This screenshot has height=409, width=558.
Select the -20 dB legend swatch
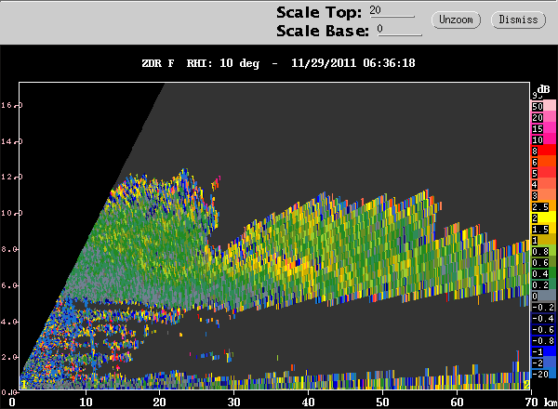[x=543, y=374]
